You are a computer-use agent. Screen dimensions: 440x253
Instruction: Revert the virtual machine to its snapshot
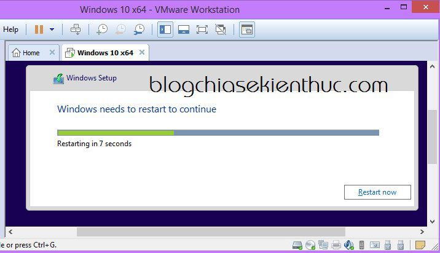click(120, 29)
